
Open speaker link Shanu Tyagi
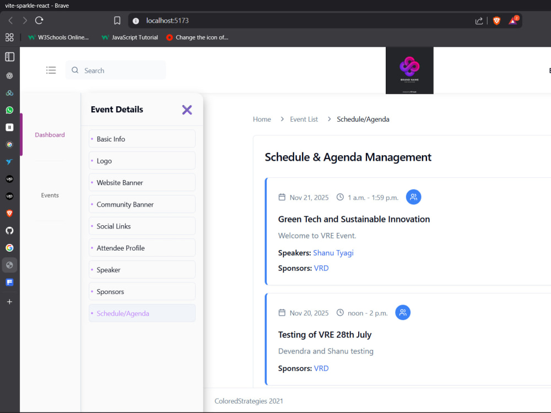(x=333, y=253)
